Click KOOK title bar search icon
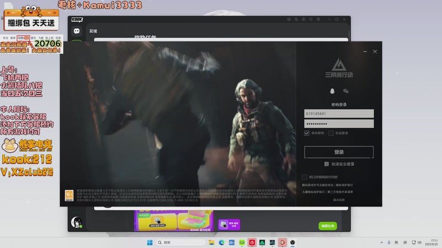 click(x=311, y=19)
